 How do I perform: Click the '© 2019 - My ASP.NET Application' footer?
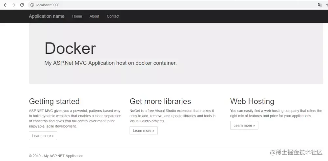(x=56, y=156)
